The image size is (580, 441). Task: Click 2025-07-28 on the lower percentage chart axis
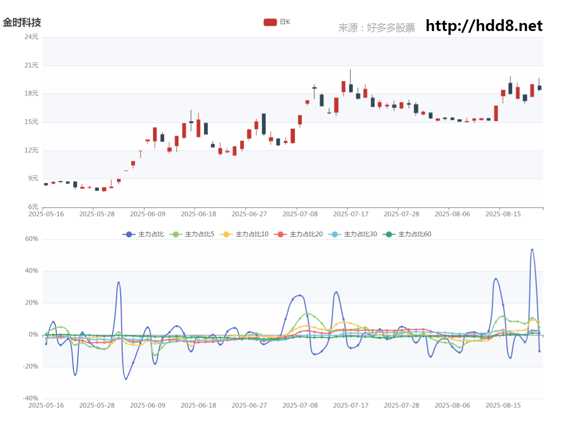[x=402, y=406]
